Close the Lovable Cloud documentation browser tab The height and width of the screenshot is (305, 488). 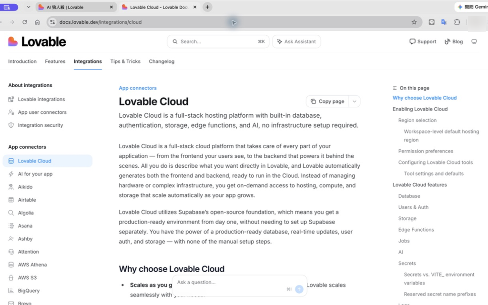tap(195, 7)
